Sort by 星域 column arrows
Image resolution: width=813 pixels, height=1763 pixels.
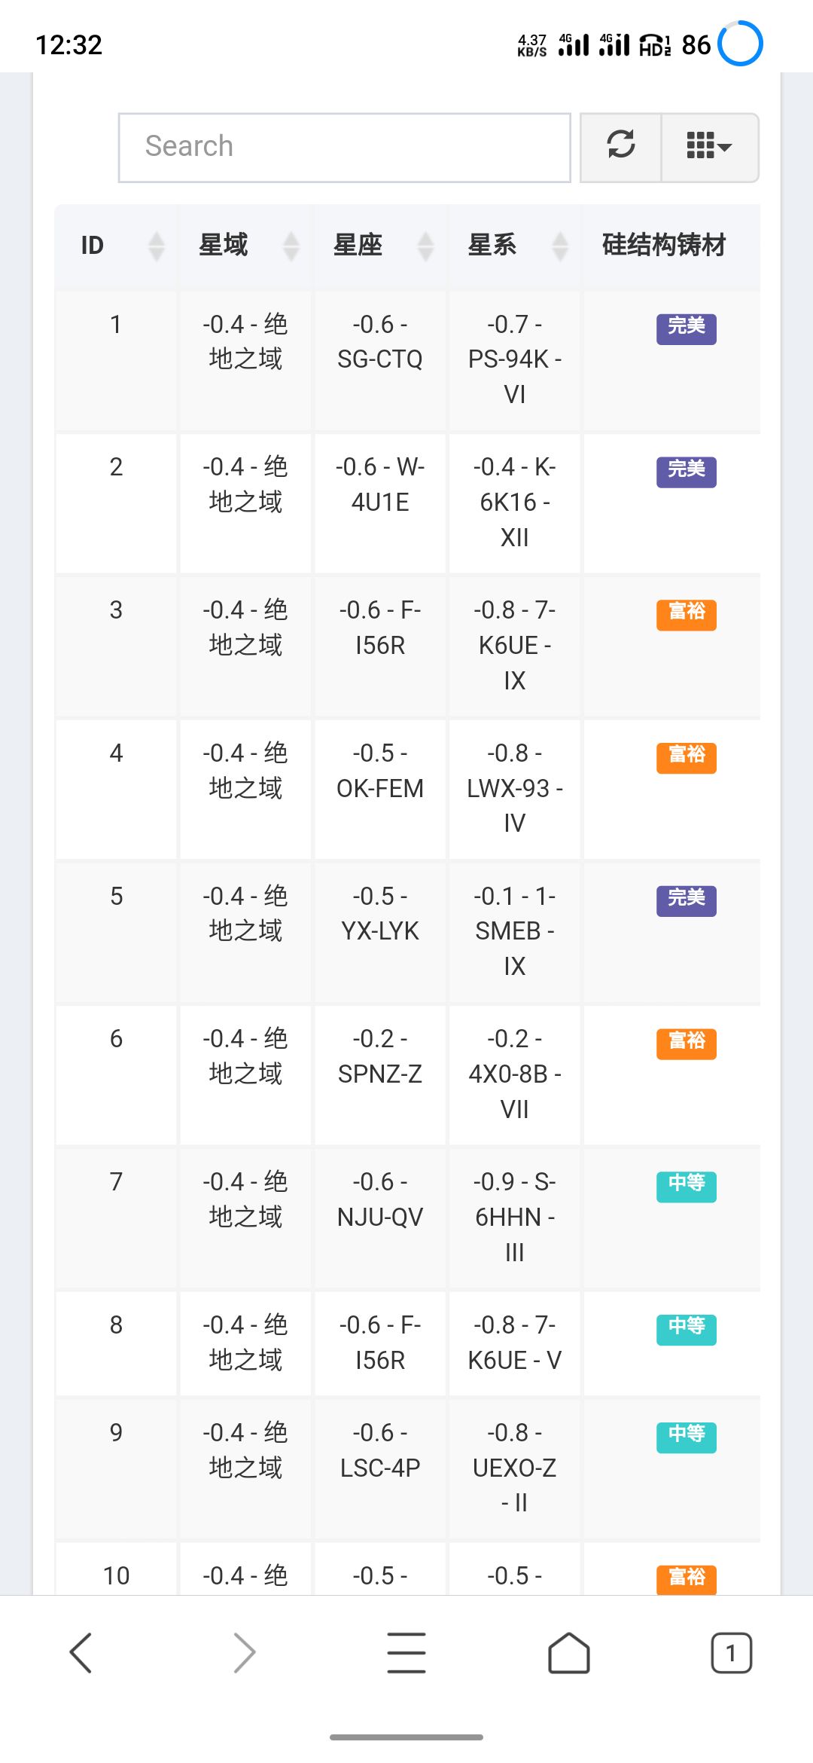coord(291,246)
